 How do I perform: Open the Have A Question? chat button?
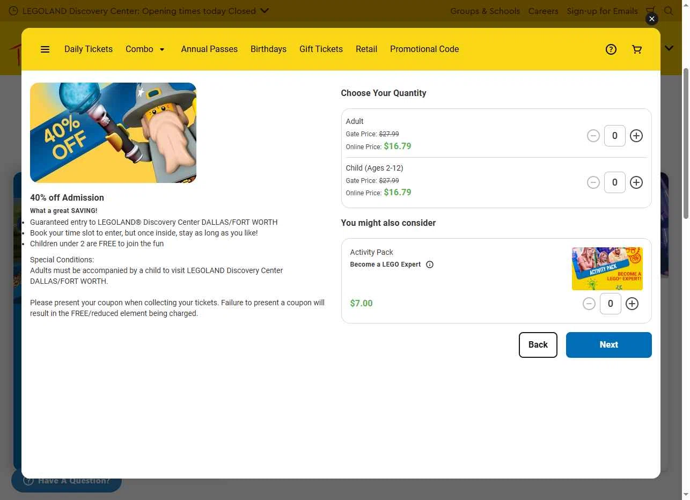pos(67,481)
